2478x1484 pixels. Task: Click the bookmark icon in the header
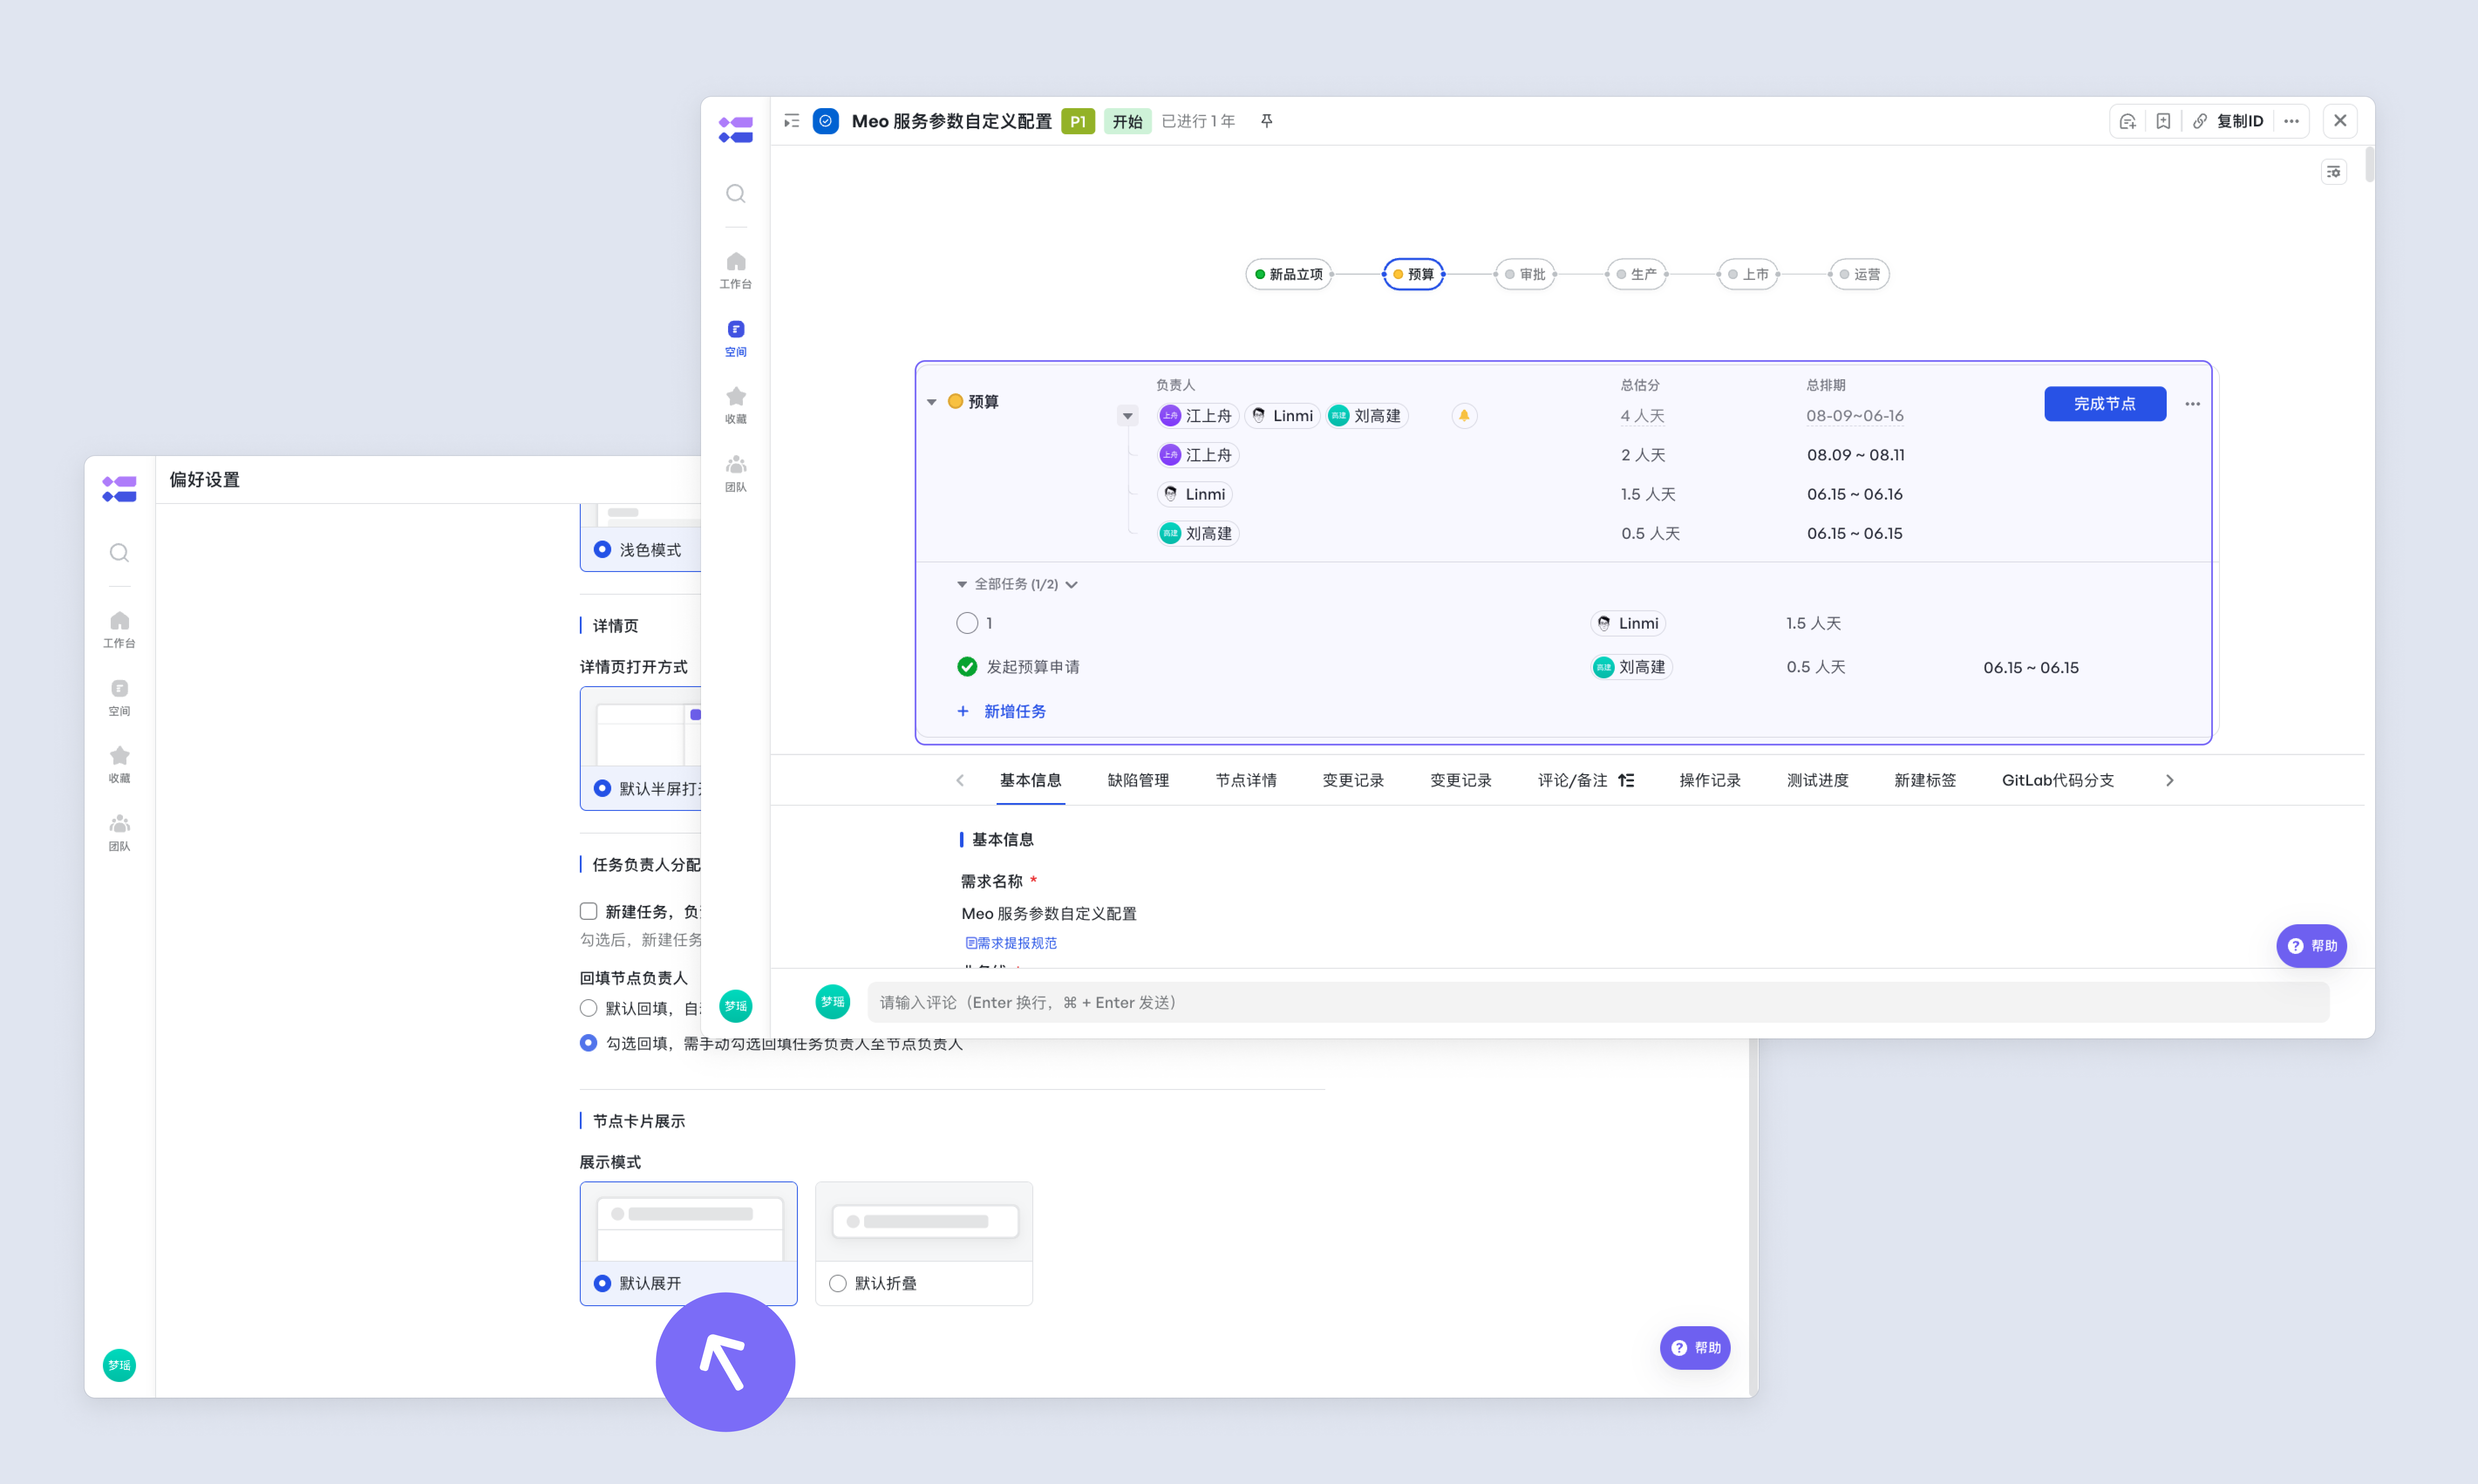2163,121
